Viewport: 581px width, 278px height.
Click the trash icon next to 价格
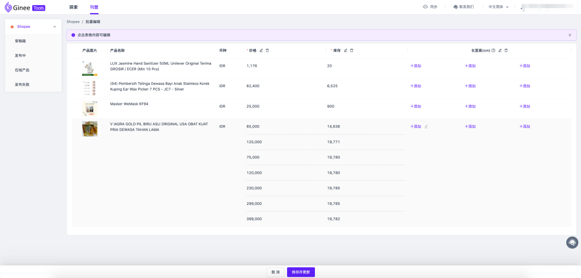click(x=267, y=50)
